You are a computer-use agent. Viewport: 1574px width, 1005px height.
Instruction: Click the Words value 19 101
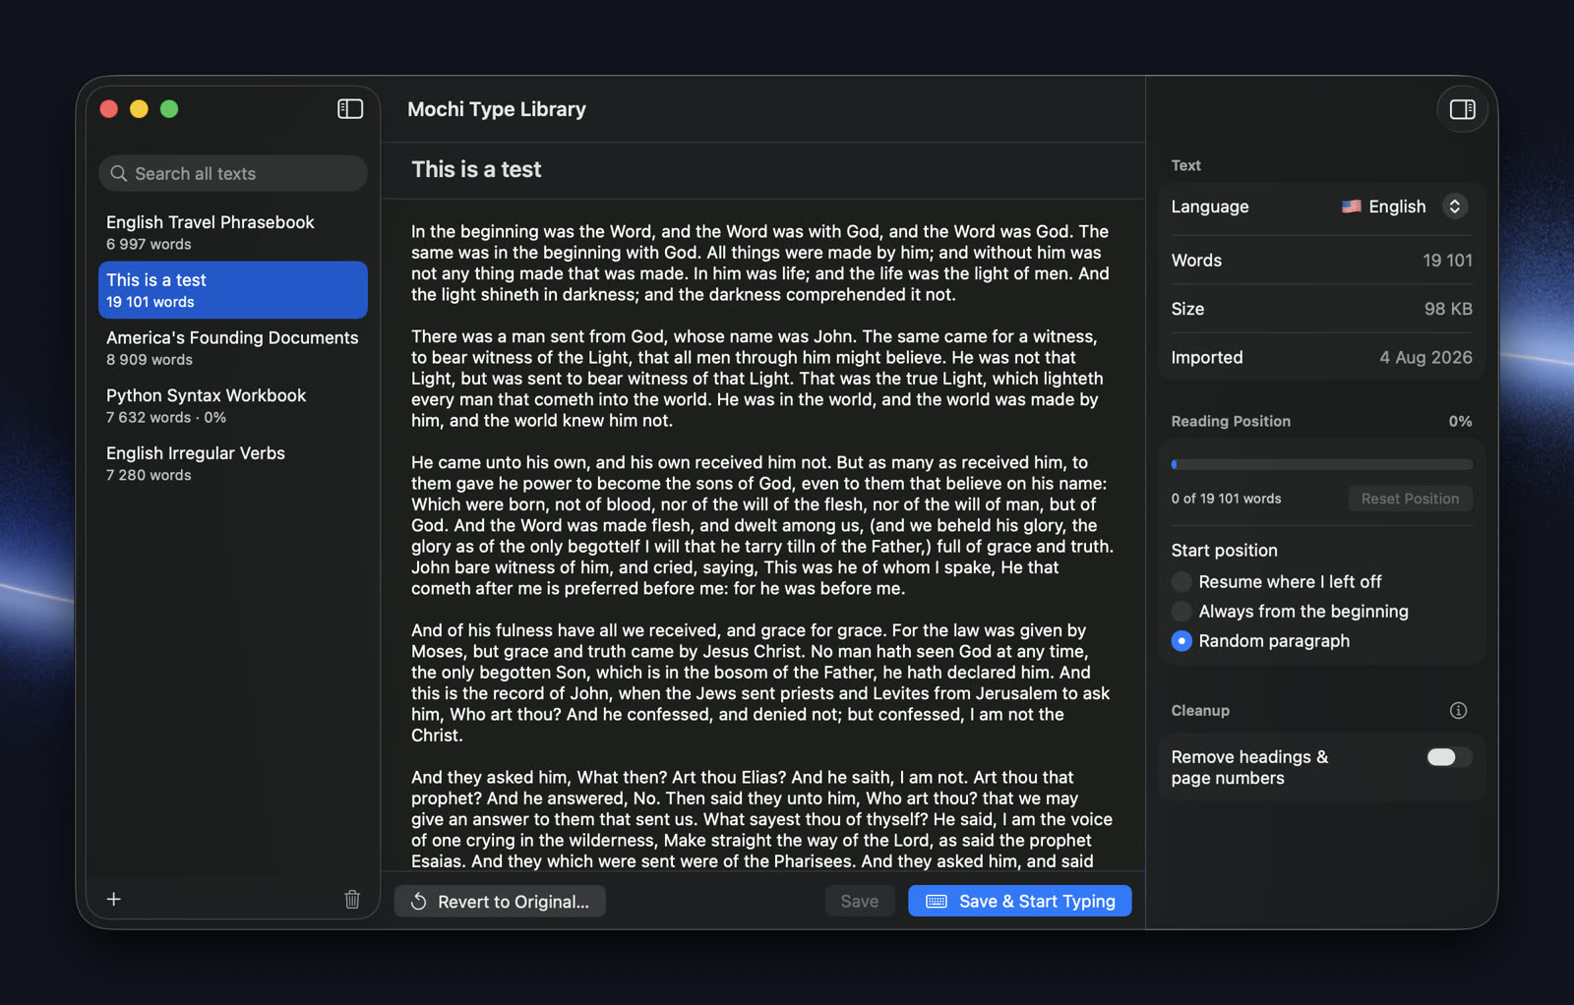point(1447,261)
